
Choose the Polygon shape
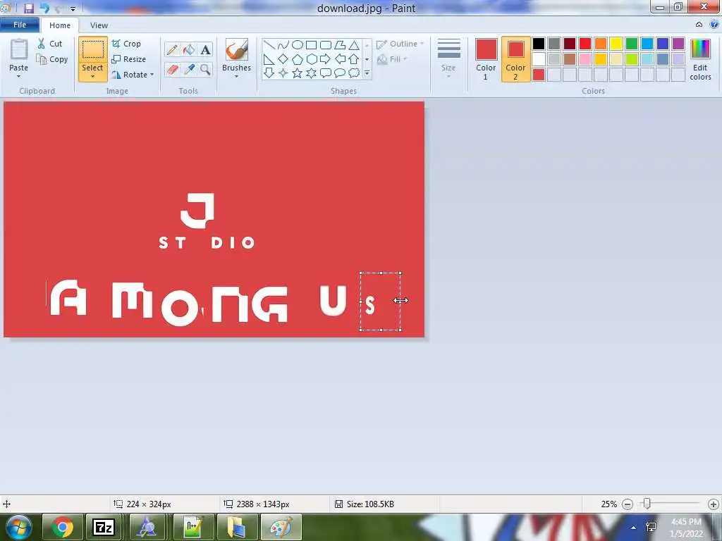click(x=340, y=45)
